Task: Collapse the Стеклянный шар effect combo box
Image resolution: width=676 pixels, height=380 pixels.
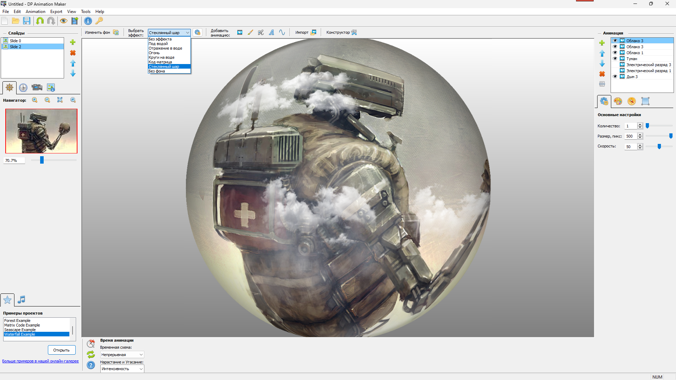Action: pyautogui.click(x=188, y=33)
